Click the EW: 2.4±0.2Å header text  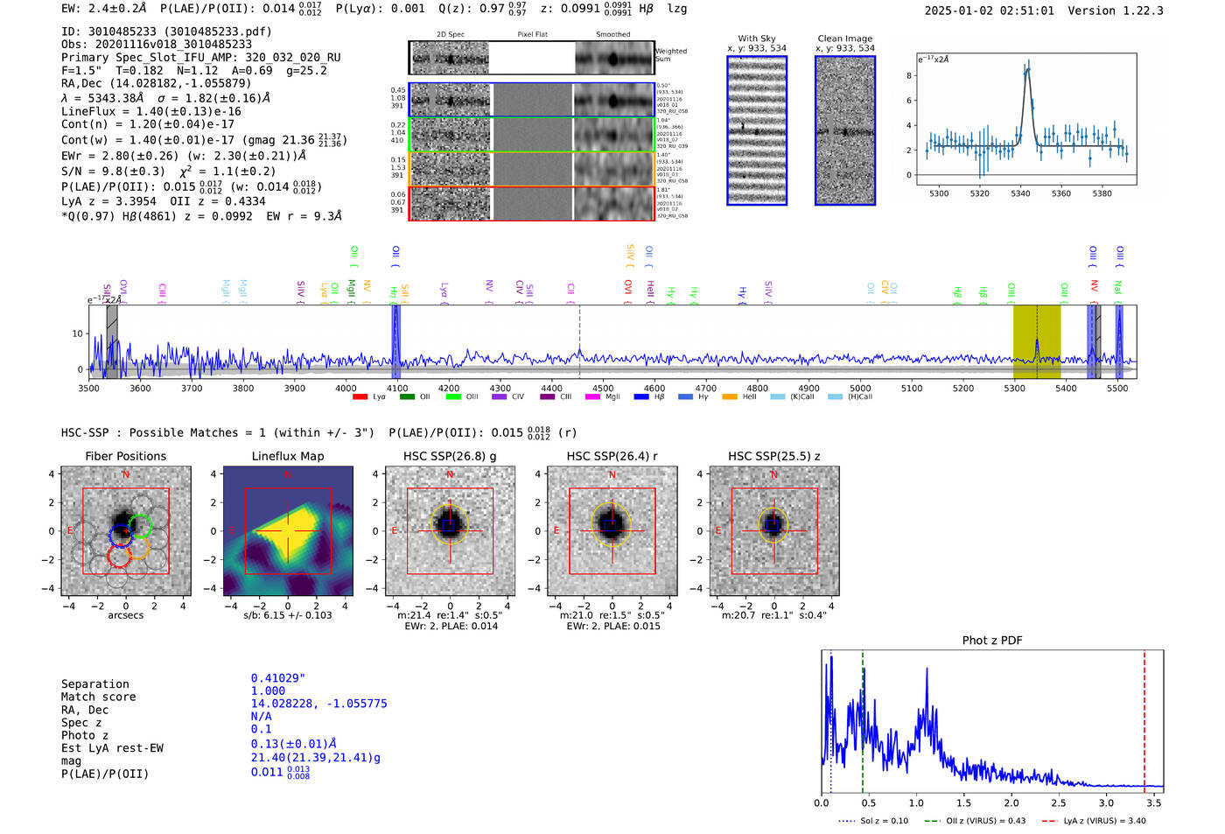coord(104,9)
